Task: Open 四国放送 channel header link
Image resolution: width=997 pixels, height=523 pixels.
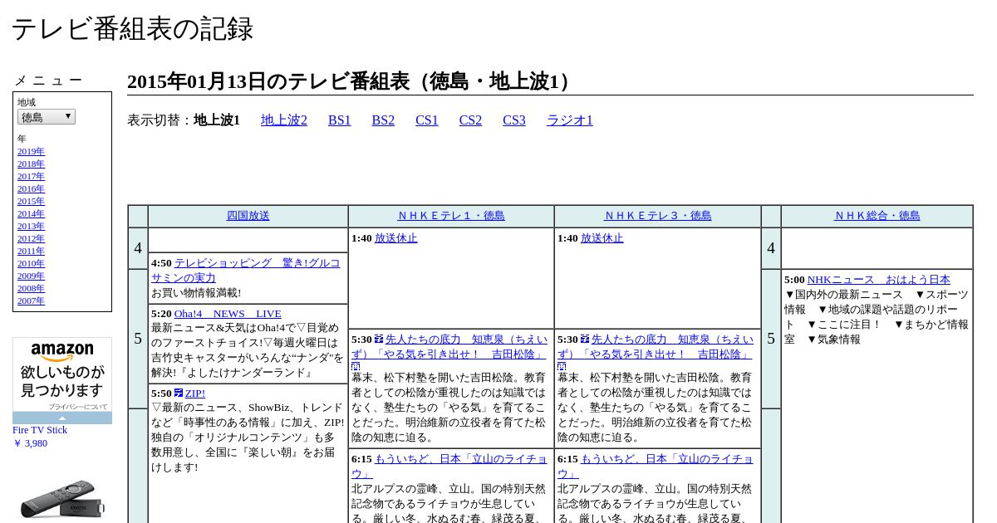Action: [x=248, y=216]
